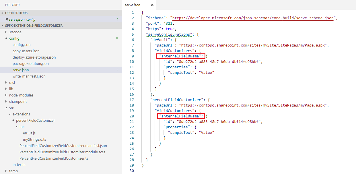Close the serve.json editor tab
The width and height of the screenshot is (356, 174).
point(152,5)
